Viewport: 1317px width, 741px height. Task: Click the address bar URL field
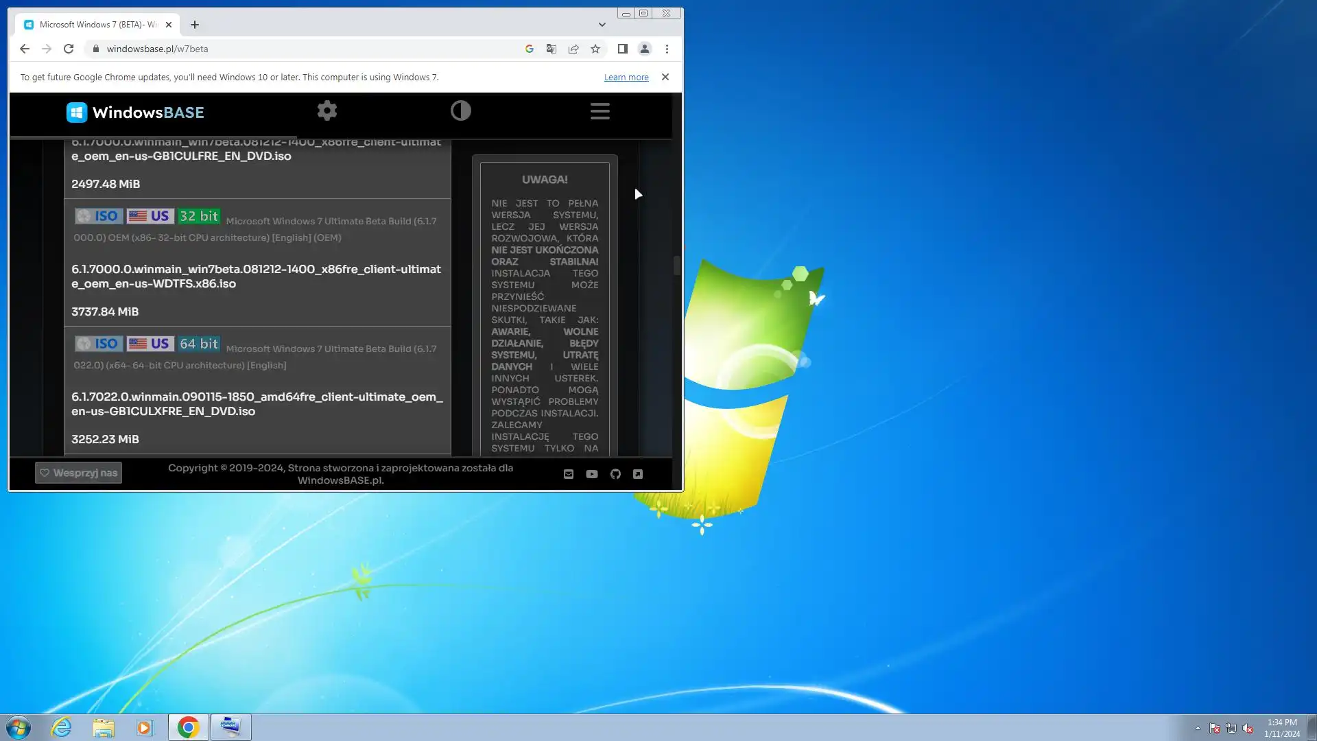pyautogui.click(x=309, y=49)
